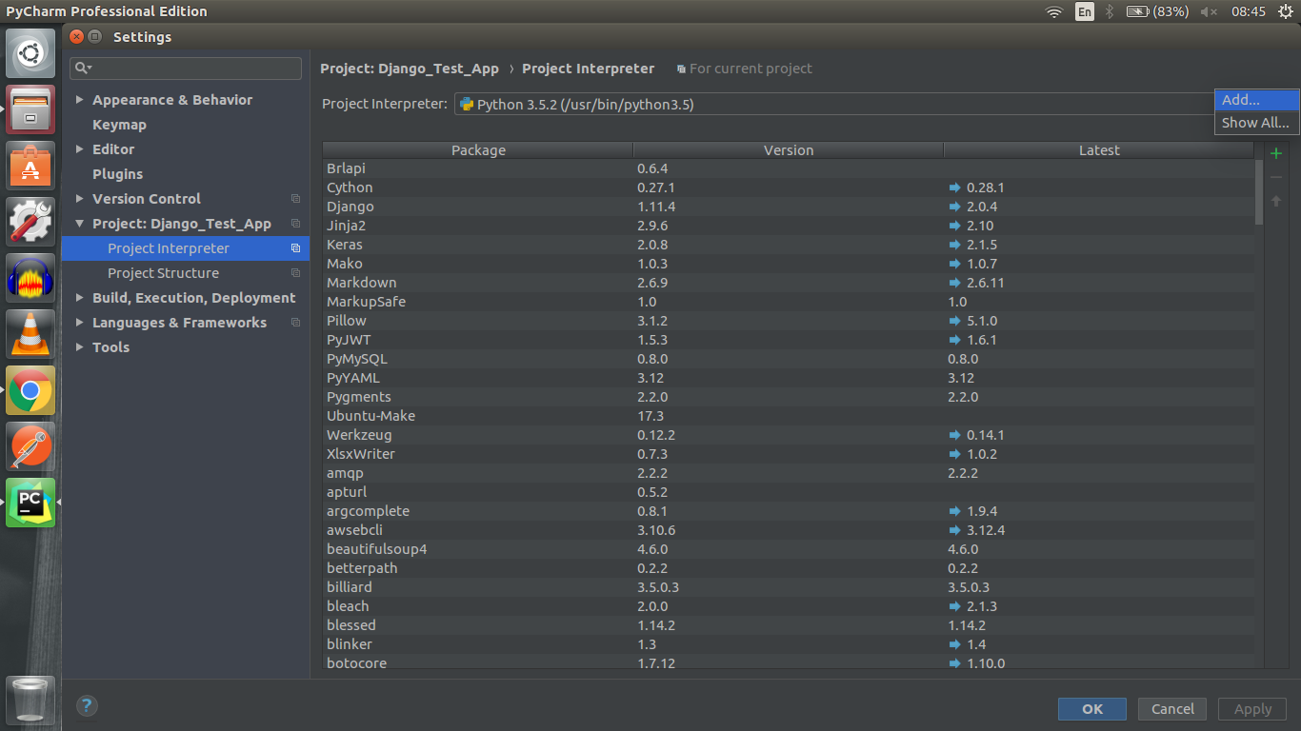
Task: Open the Files manager in the launcher
Action: pyautogui.click(x=30, y=109)
